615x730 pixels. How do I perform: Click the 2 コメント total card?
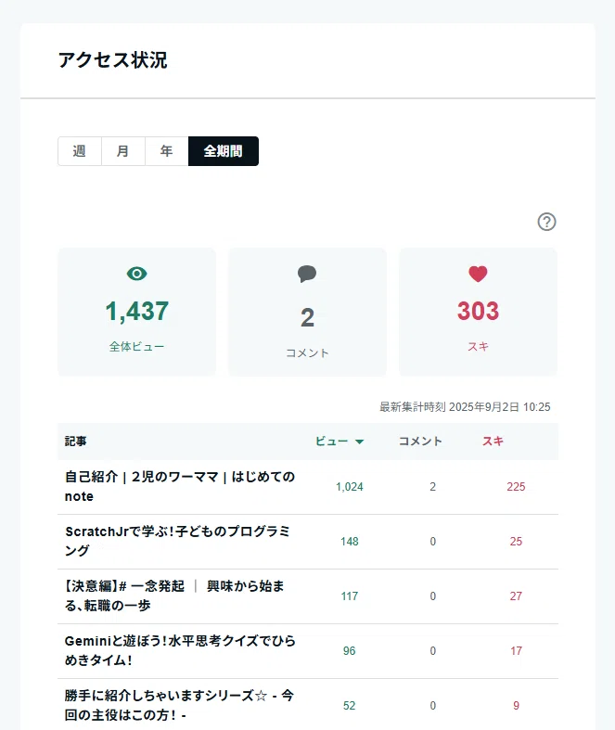point(307,312)
